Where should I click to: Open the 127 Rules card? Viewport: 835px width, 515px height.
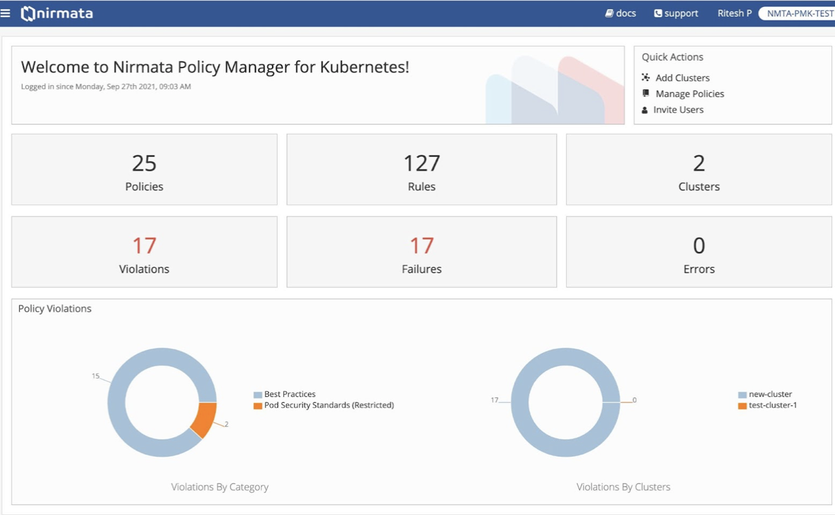point(421,170)
